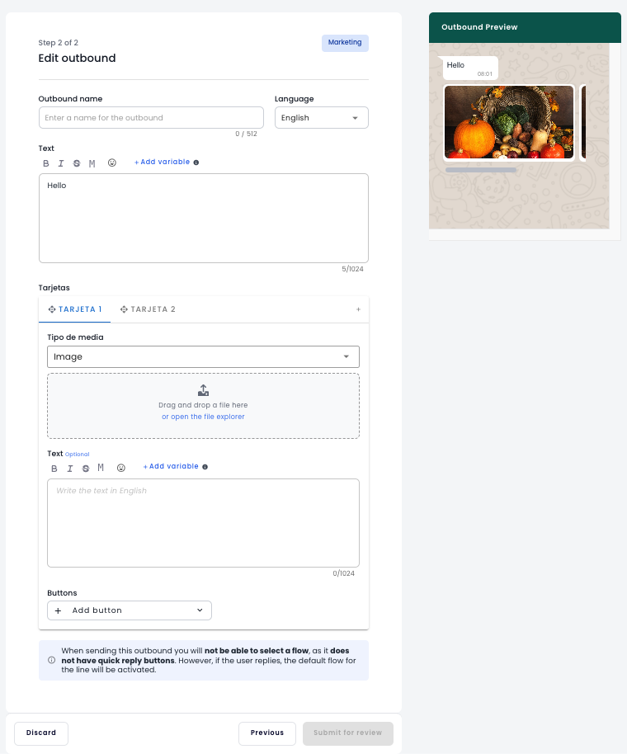Click the carousel scrollbar in Outbound Preview

tap(481, 170)
